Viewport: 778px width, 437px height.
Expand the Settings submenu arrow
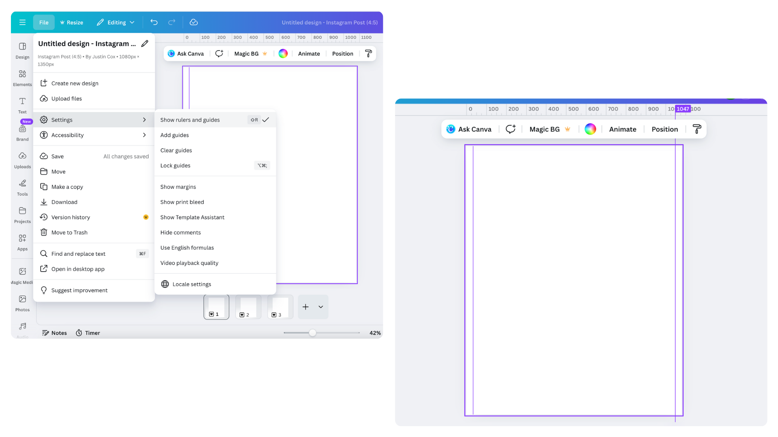pos(144,120)
